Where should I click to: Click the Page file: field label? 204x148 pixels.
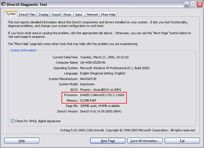(72, 106)
